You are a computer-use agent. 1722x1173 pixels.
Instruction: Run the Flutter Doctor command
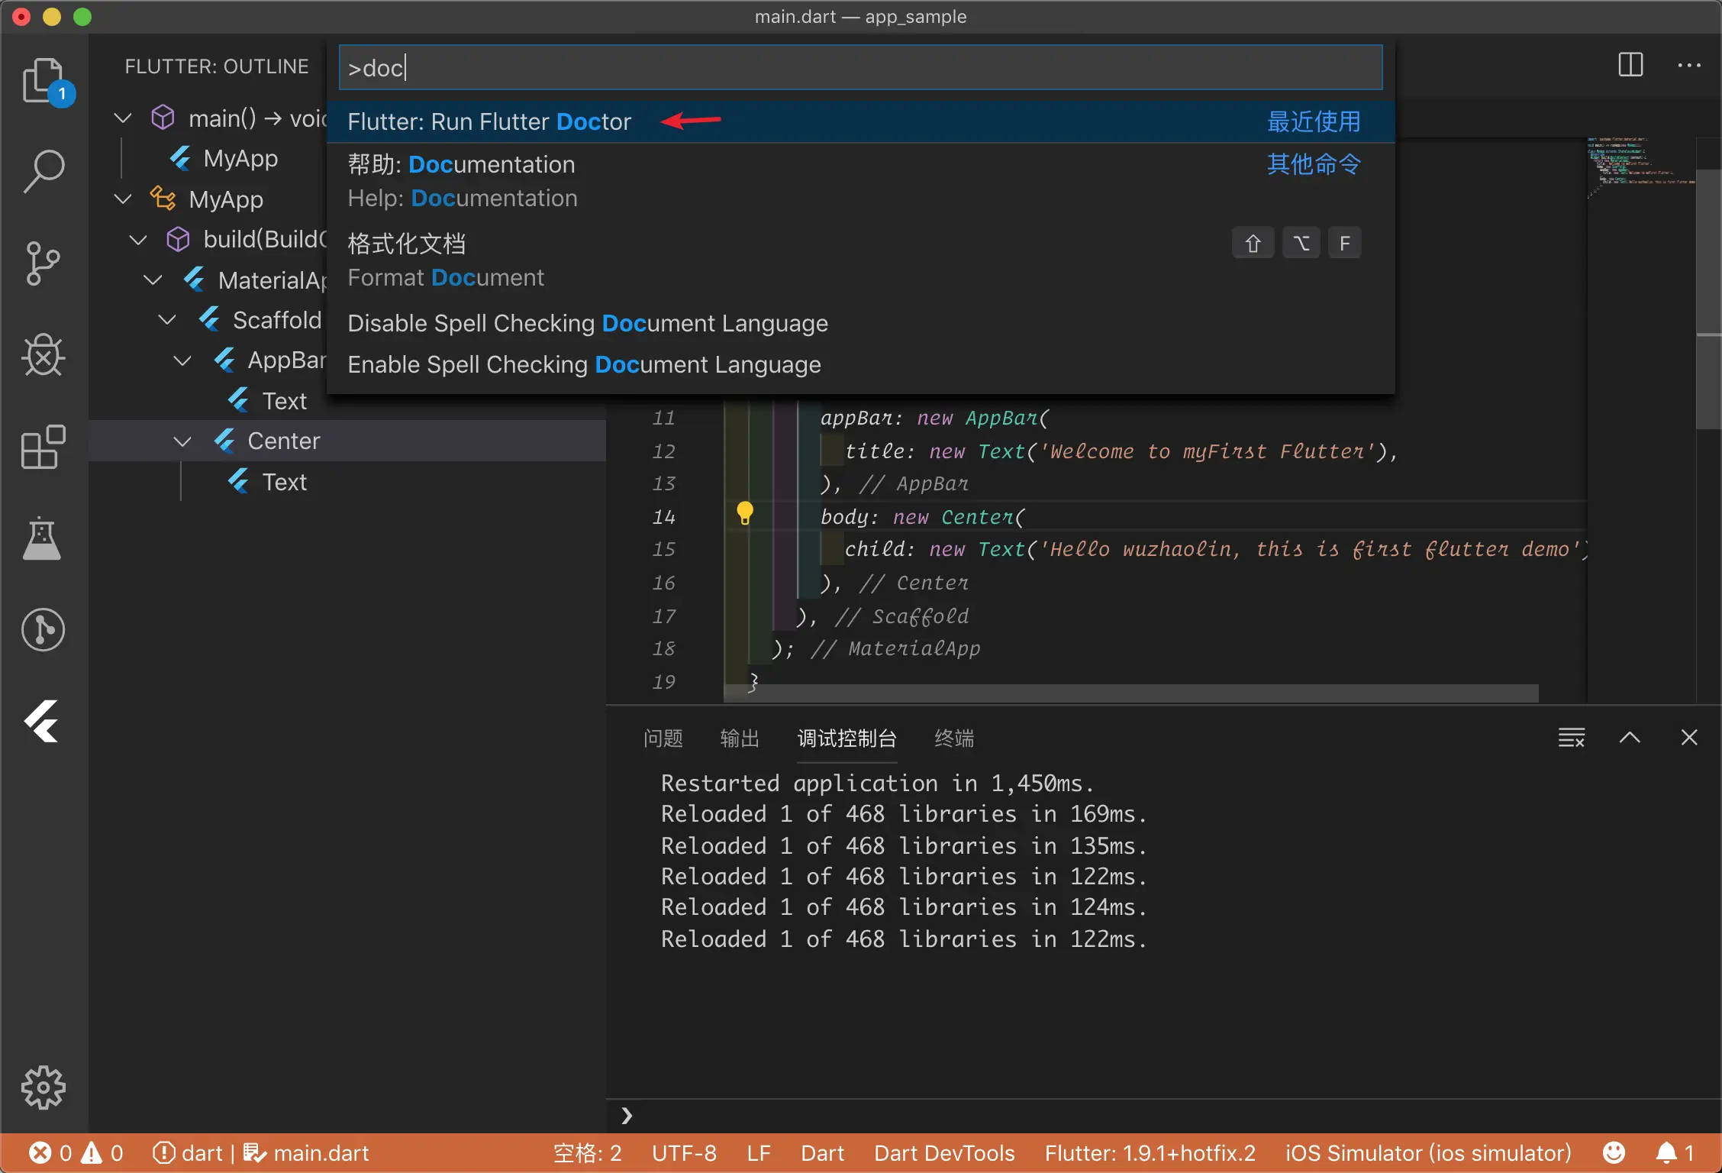[489, 122]
